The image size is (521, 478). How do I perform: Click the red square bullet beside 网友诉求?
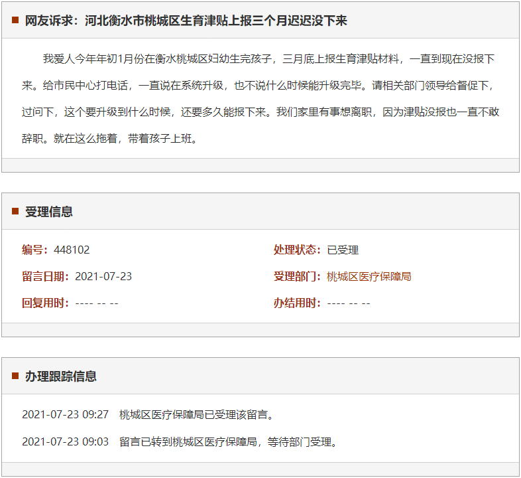click(x=15, y=21)
